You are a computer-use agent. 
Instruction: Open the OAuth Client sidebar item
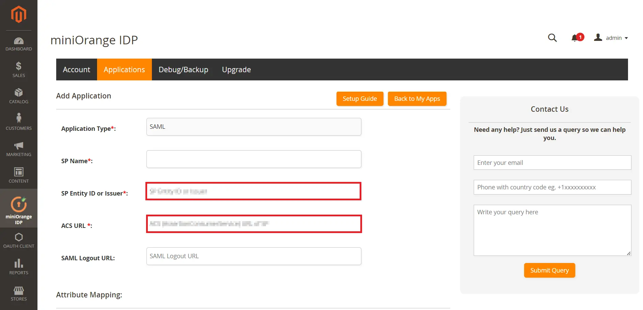[x=19, y=241]
